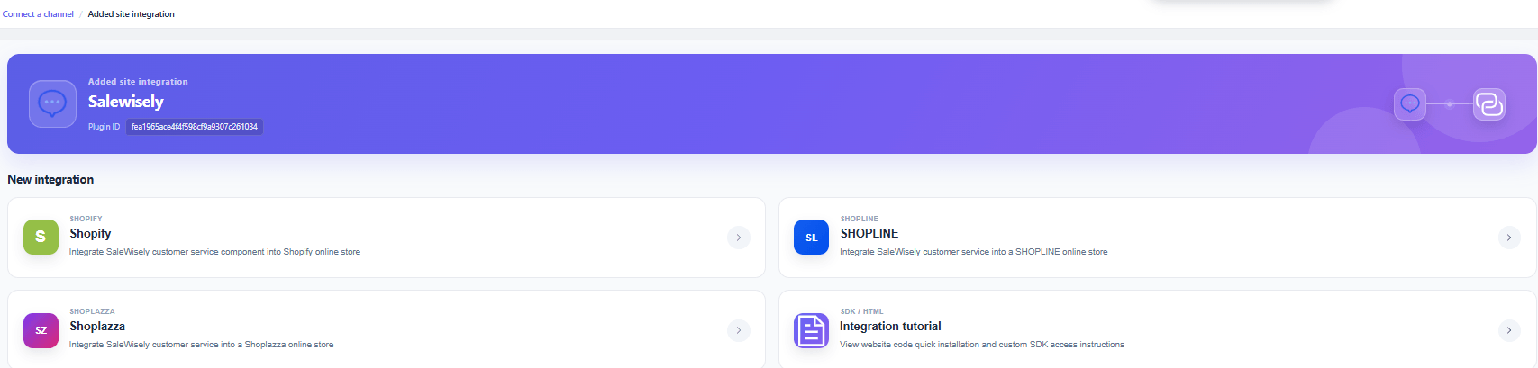Open the Shoplazza integration title
The height and width of the screenshot is (368, 1538).
point(97,327)
